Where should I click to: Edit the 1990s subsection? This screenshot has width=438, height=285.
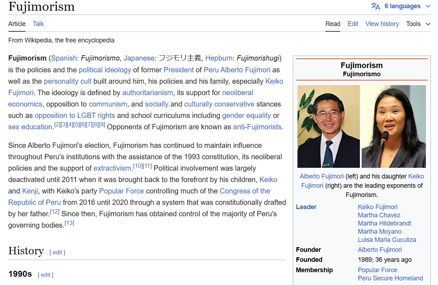[x=46, y=275]
